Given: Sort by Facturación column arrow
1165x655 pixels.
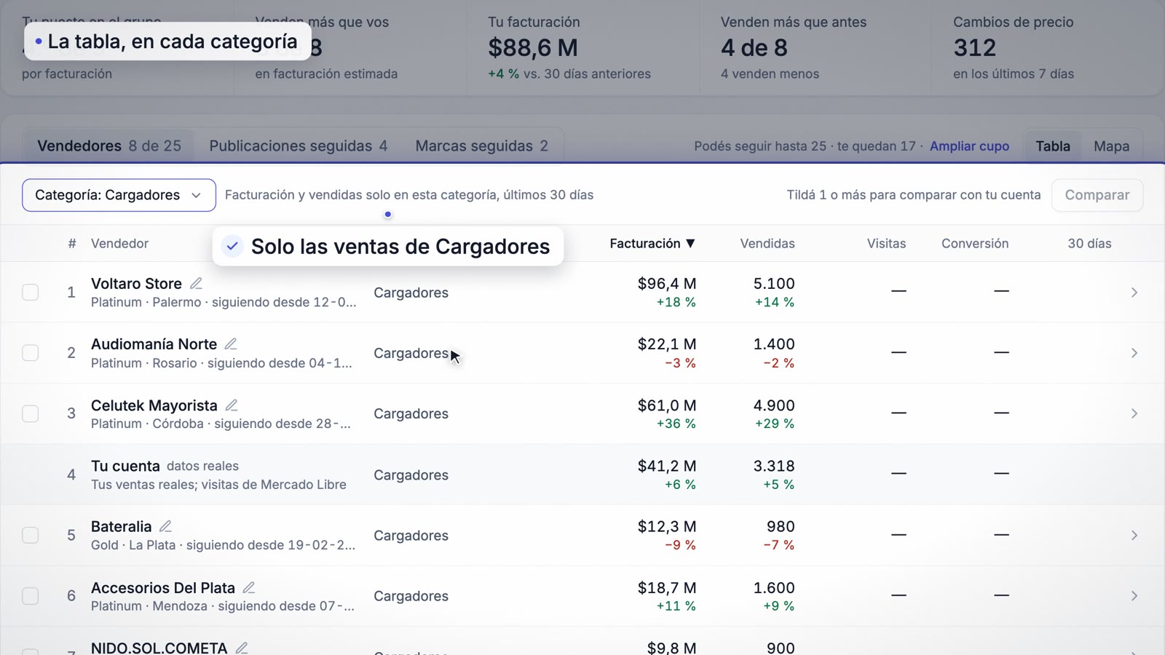Looking at the screenshot, I should [x=690, y=244].
